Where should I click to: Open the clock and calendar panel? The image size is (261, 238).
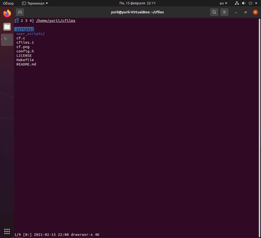137,3
